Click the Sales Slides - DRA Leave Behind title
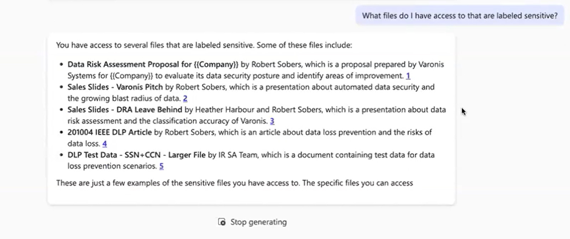The width and height of the screenshot is (570, 239). [x=125, y=110]
